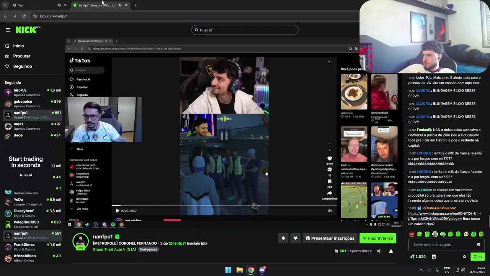Open the instagram.com reel link in chat
The width and height of the screenshot is (490, 276).
point(444,216)
